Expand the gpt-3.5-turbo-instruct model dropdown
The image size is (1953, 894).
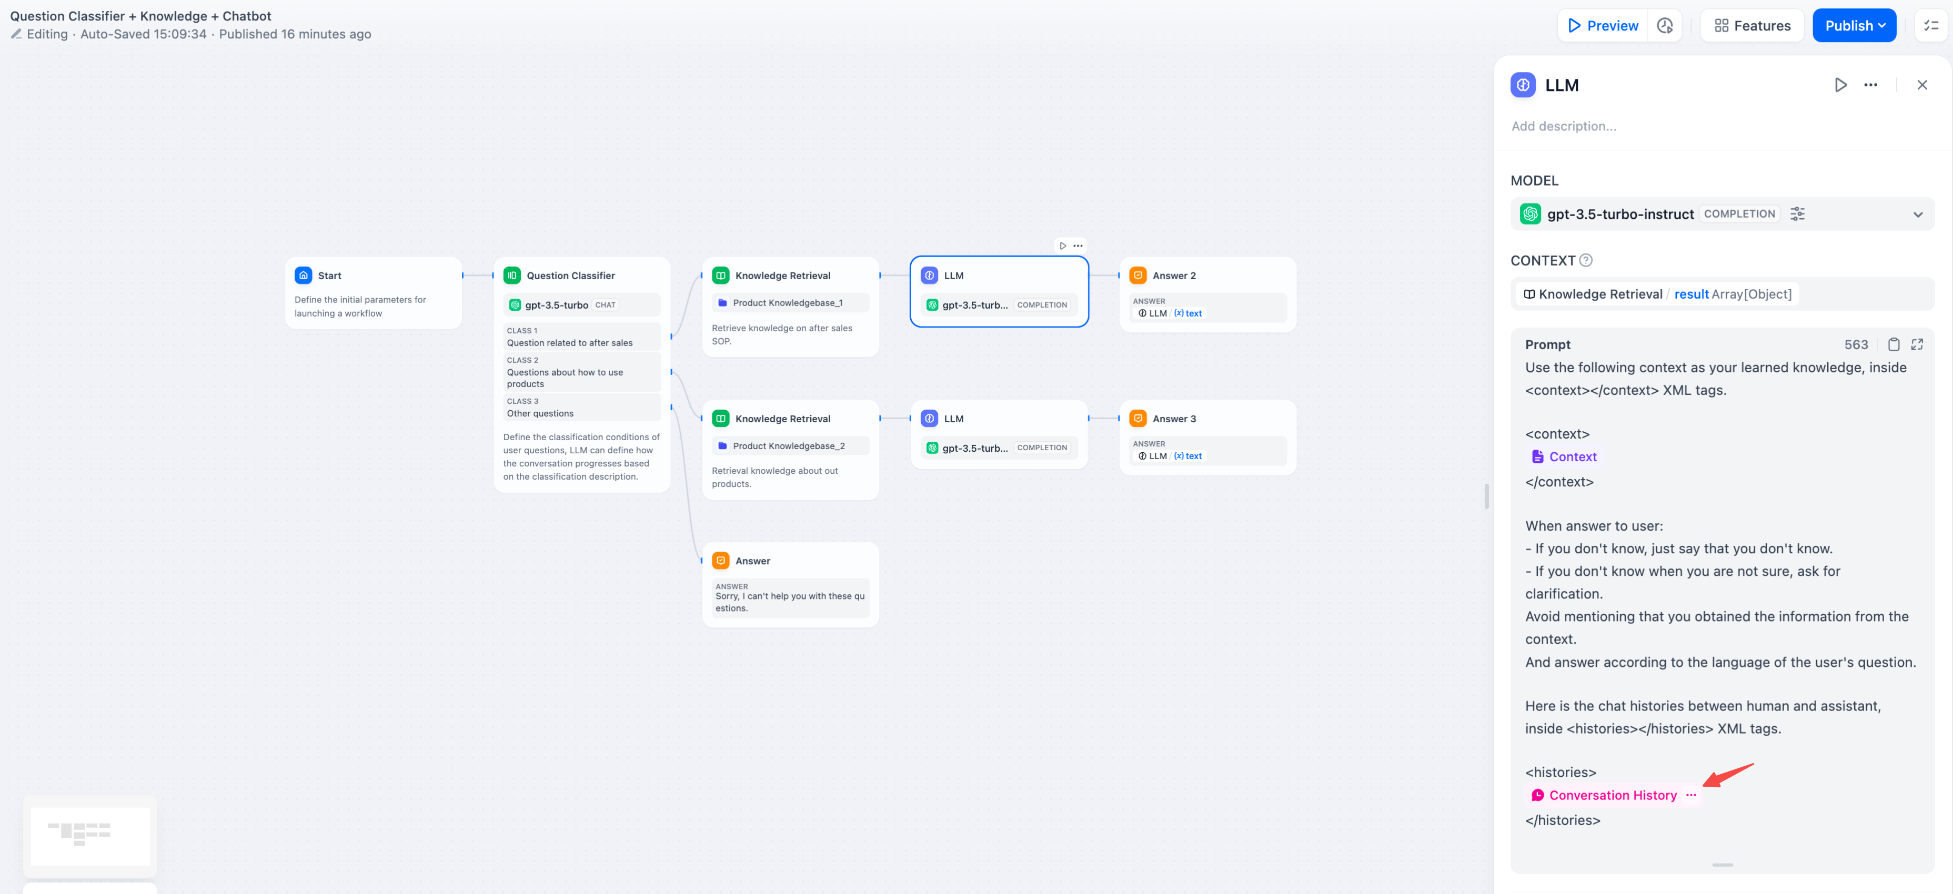point(1917,215)
